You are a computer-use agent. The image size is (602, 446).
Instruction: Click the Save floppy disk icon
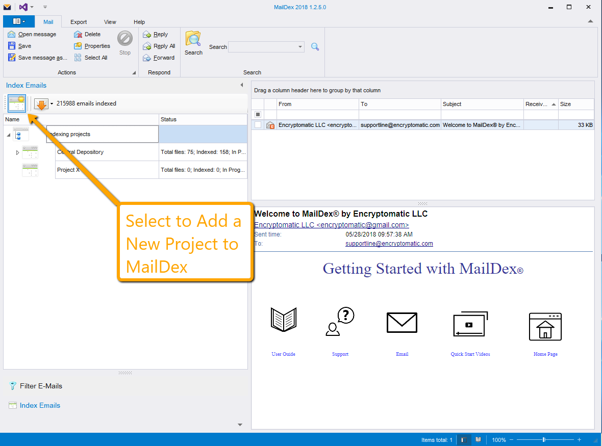click(x=12, y=46)
